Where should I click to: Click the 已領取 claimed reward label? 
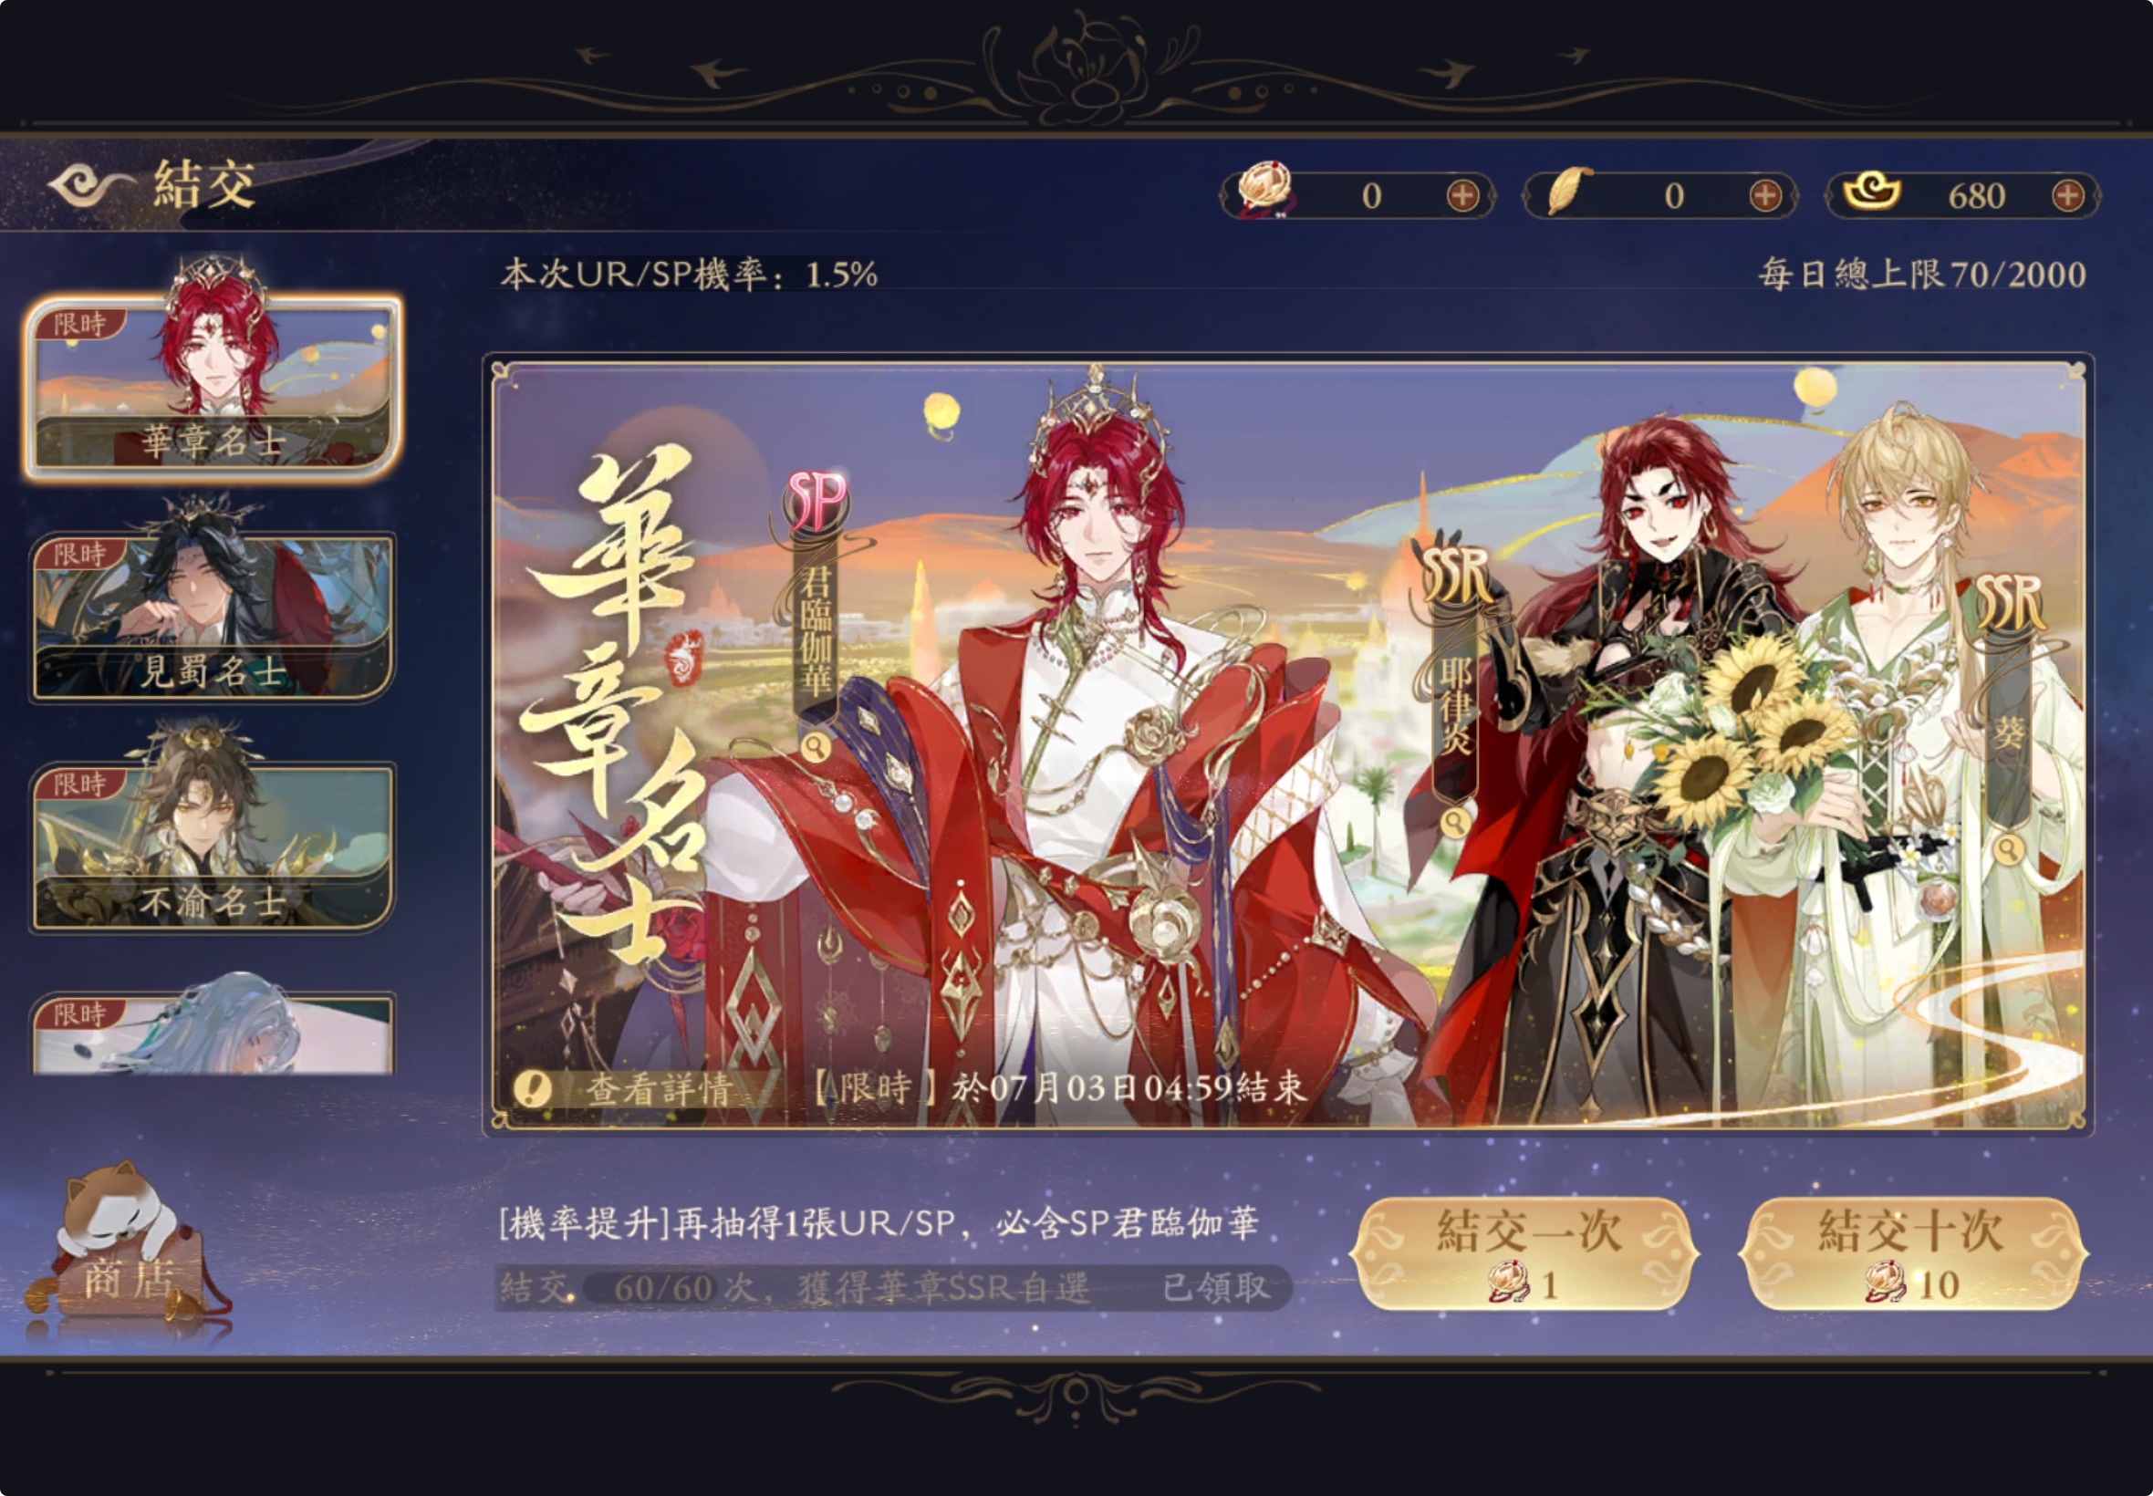[1217, 1288]
